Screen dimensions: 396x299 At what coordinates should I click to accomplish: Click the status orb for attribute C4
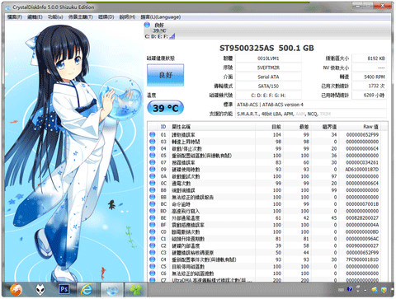pos(152,259)
